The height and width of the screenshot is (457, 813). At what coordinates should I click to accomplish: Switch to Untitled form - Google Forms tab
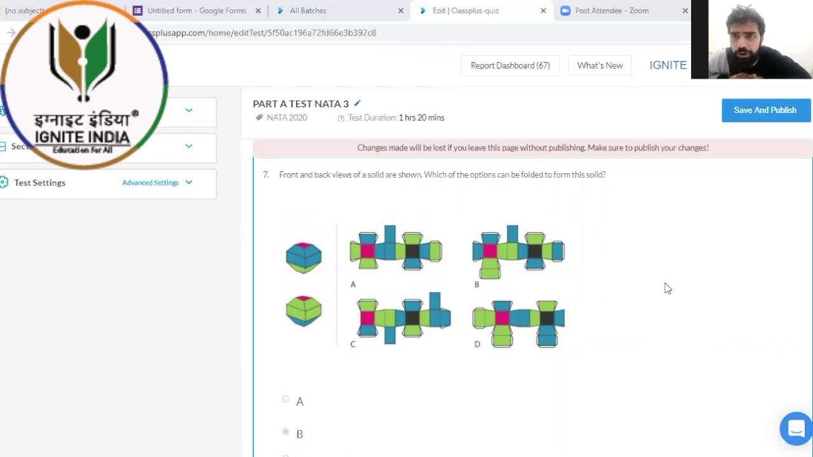(197, 11)
